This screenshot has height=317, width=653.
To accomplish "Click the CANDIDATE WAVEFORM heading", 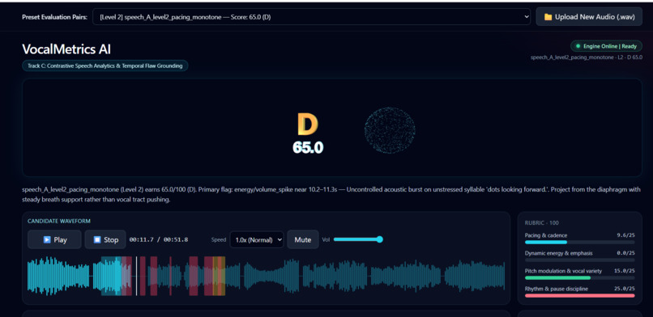I will [59, 221].
